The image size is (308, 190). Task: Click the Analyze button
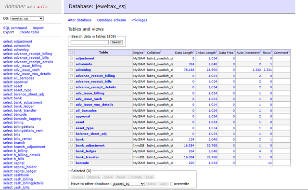pyautogui.click(x=77, y=177)
